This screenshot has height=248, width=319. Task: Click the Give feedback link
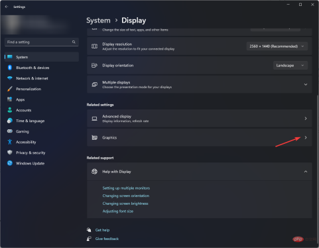(x=107, y=239)
